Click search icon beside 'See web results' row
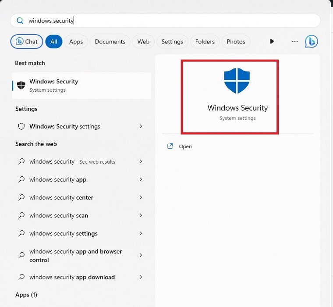This screenshot has width=333, height=307. 21,161
